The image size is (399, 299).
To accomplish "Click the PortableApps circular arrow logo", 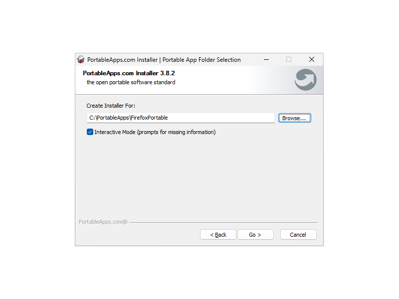I will tap(306, 80).
